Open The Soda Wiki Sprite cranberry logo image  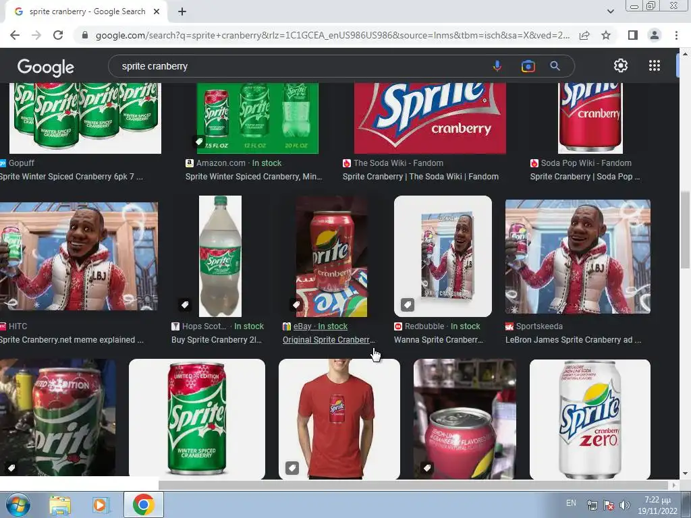pos(430,118)
